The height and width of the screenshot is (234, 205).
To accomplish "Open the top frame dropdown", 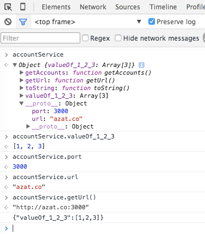I will [x=87, y=22].
